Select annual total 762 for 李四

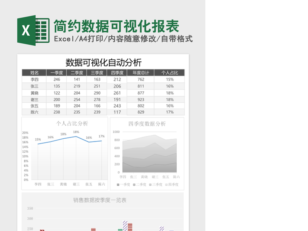click(x=141, y=80)
